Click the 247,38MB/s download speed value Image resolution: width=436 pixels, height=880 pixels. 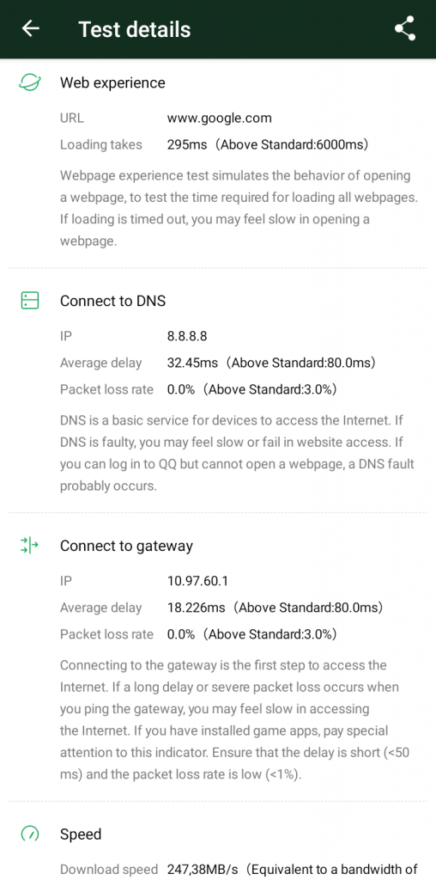click(203, 870)
